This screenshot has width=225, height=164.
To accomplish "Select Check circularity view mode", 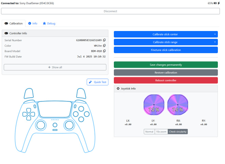I will pyautogui.click(x=178, y=132).
